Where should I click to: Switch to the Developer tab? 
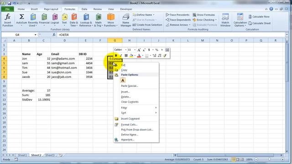point(126,9)
